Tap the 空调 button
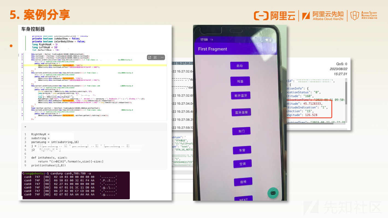This screenshot has width=388, height=218. point(242,164)
